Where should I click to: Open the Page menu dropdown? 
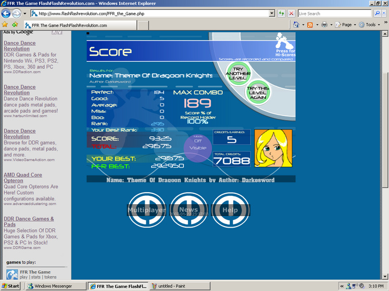345,25
